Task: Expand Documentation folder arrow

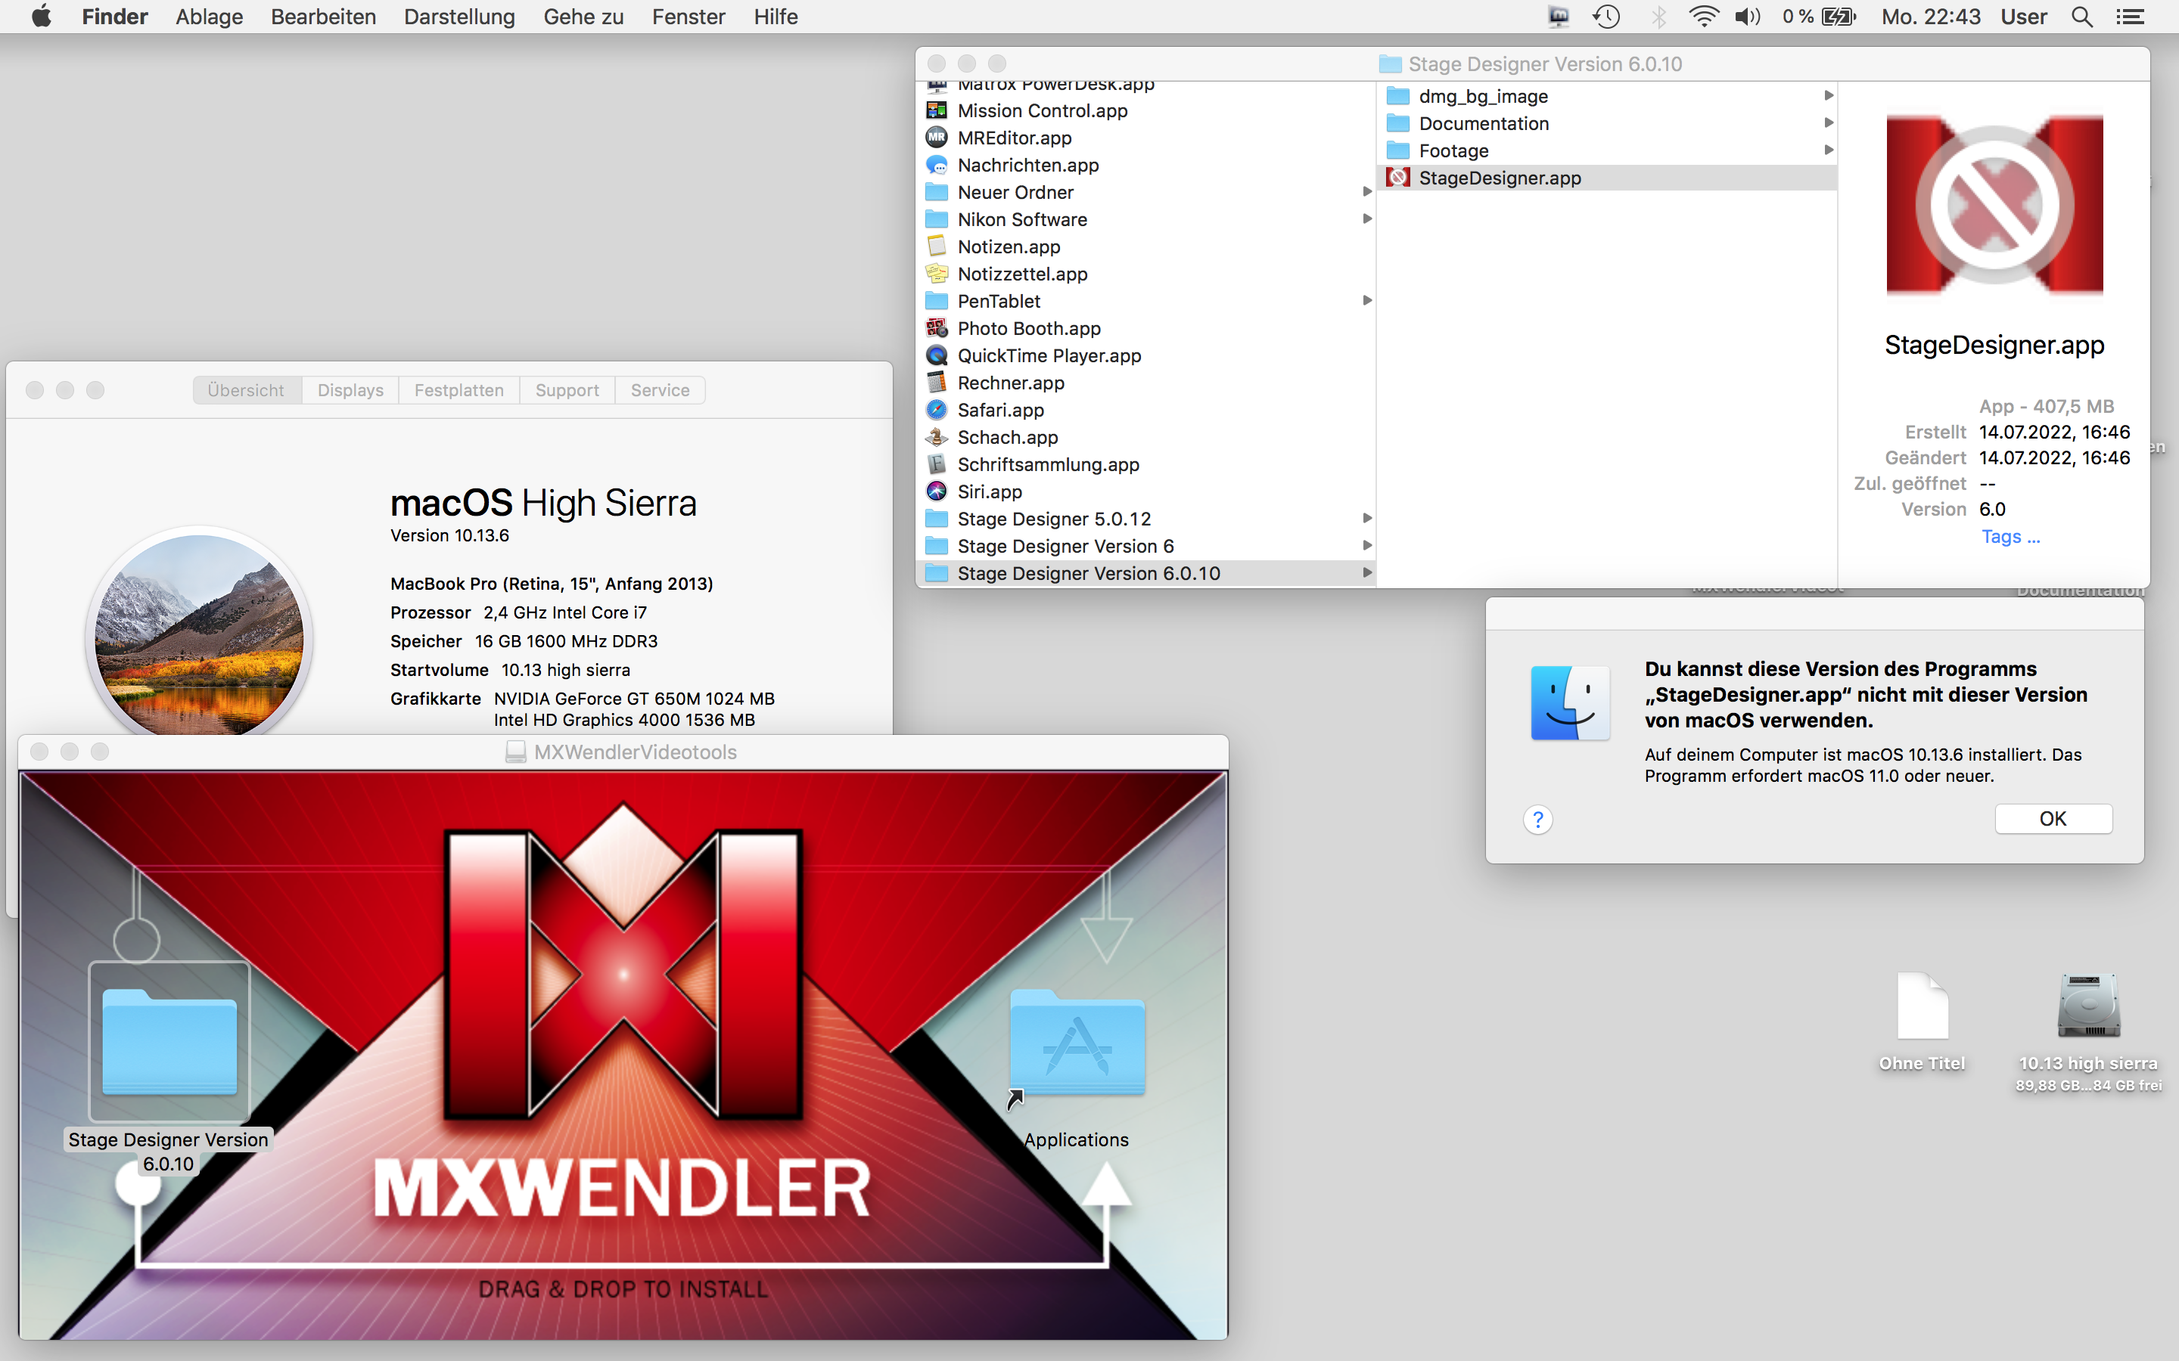Action: (1828, 122)
